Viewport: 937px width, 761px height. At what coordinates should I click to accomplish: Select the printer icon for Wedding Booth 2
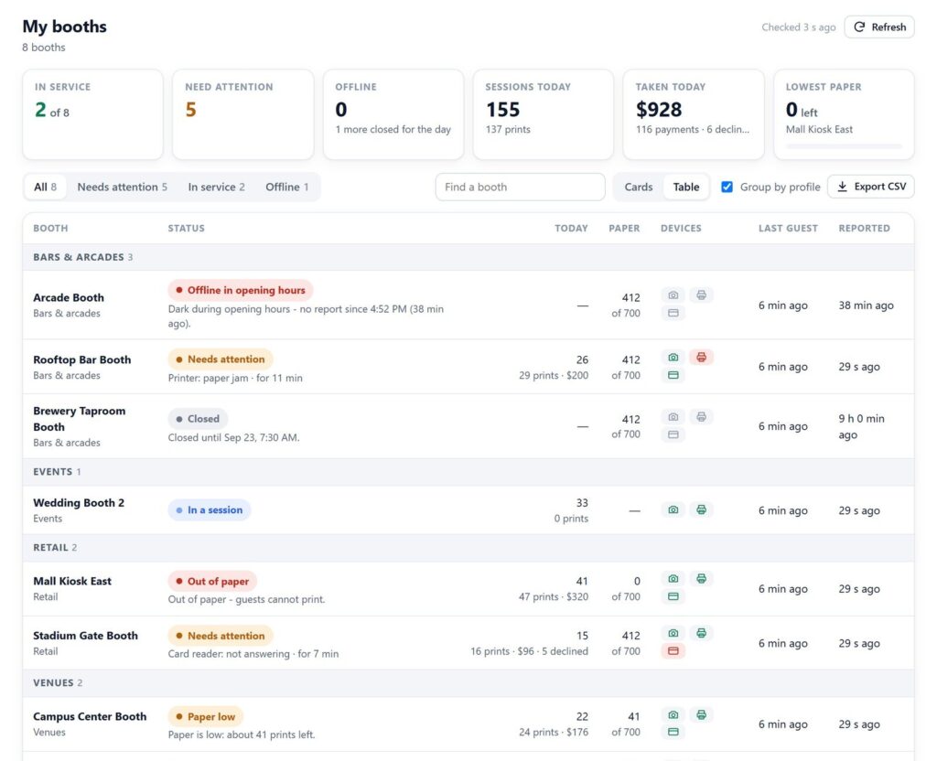point(701,509)
